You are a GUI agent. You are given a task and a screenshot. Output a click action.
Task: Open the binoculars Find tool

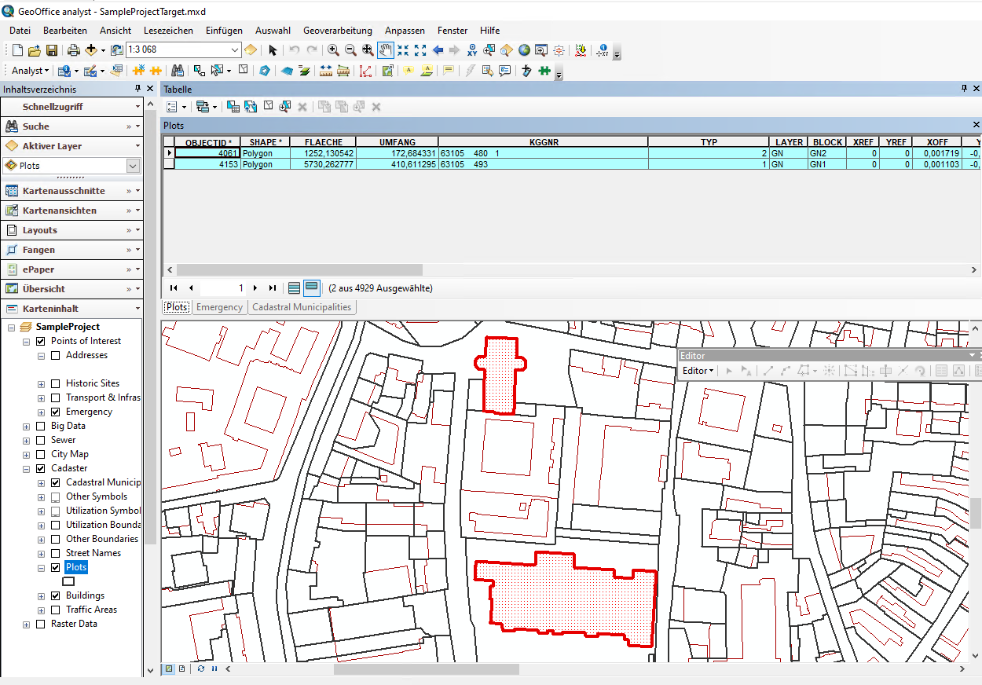178,71
